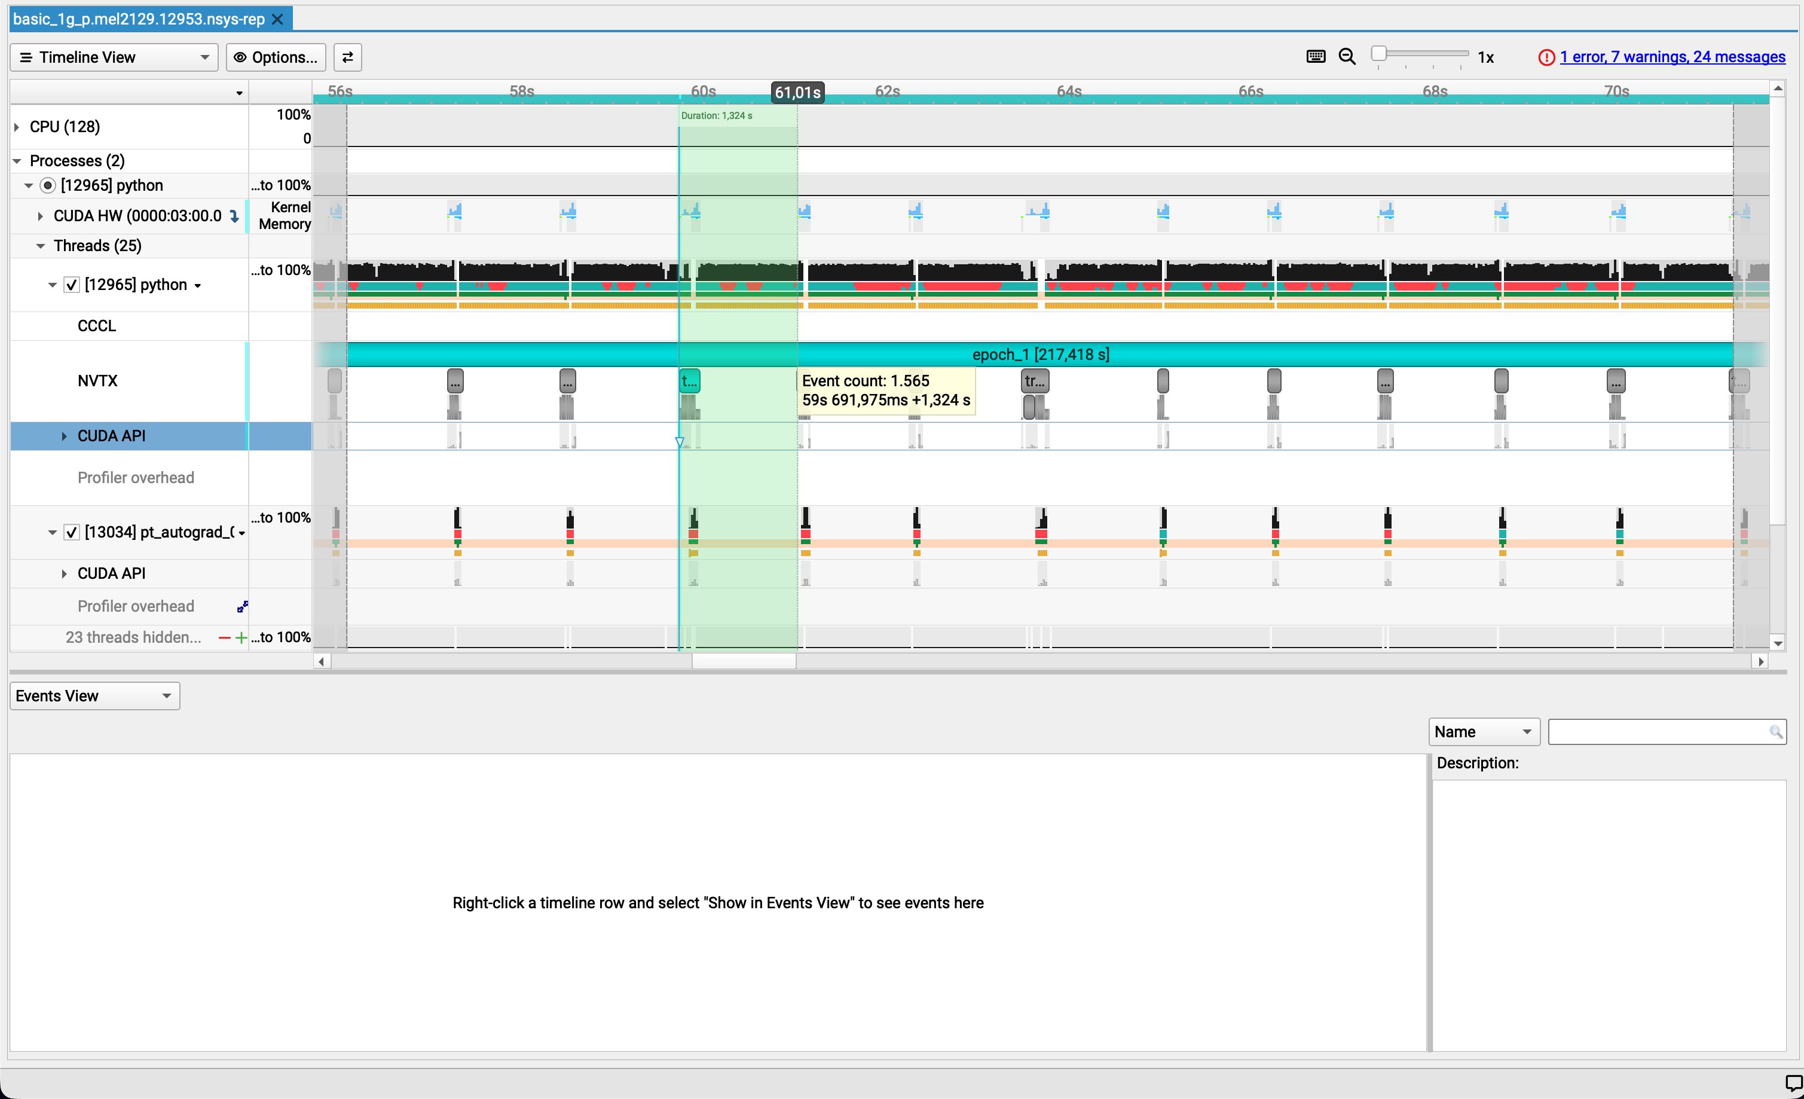Click the keyboard shortcuts icon

point(1315,56)
